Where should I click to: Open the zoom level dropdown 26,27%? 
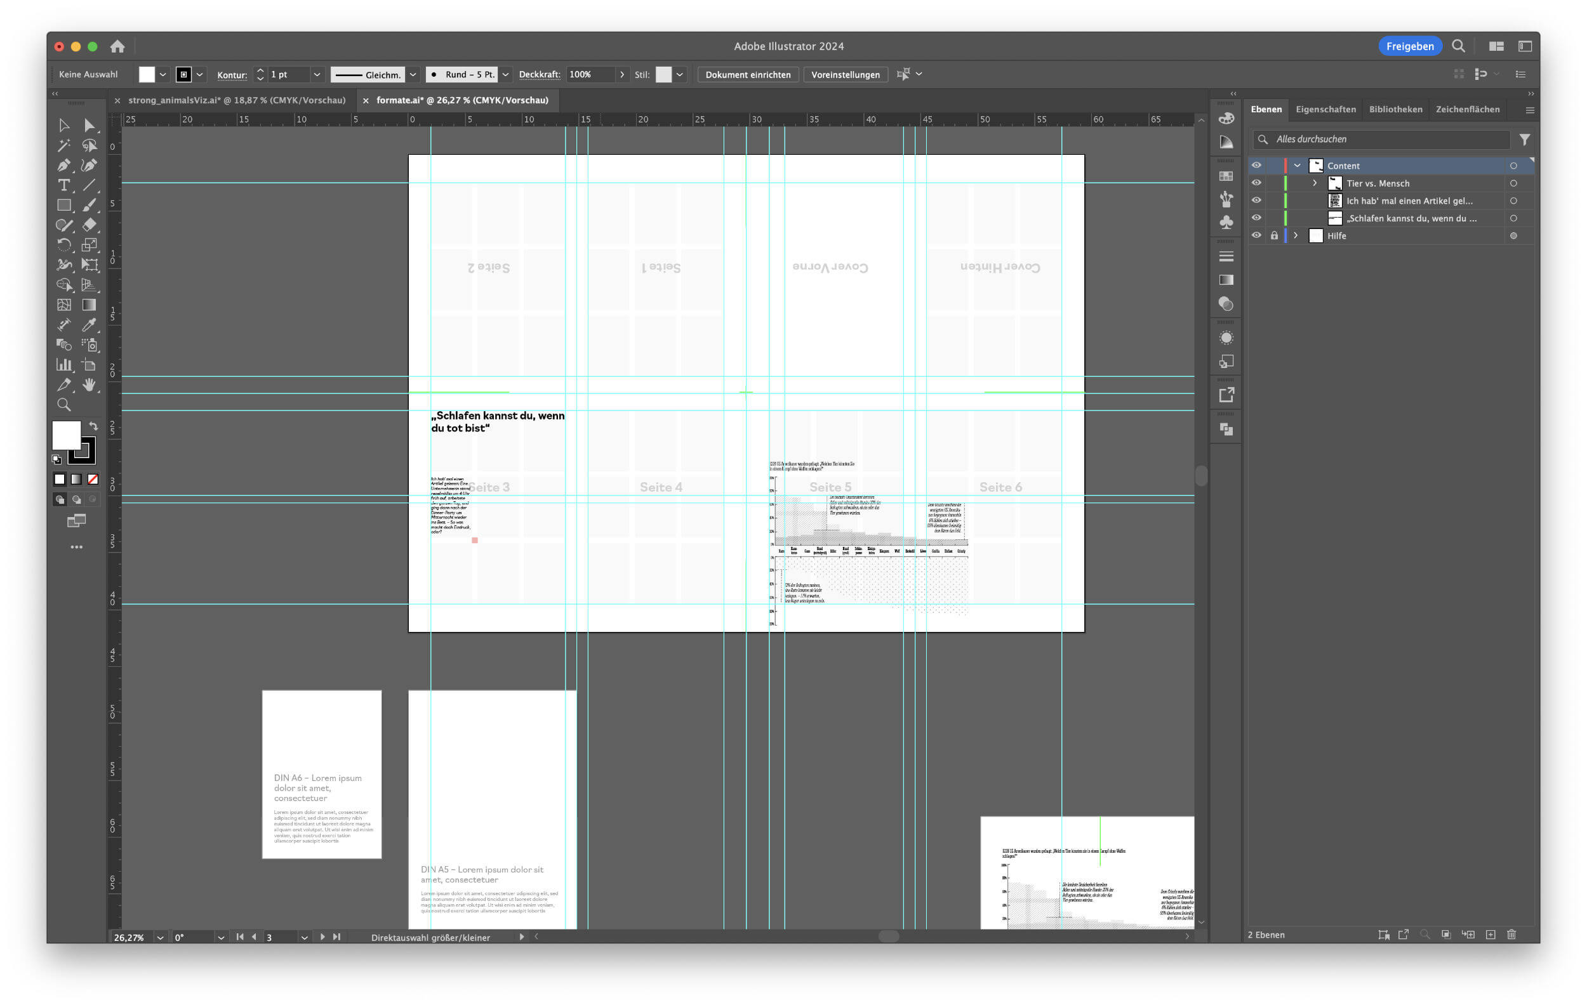tap(159, 936)
